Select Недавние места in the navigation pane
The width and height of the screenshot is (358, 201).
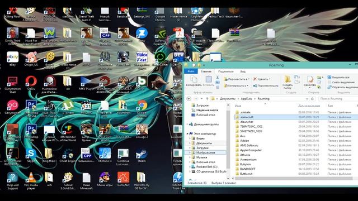207,110
